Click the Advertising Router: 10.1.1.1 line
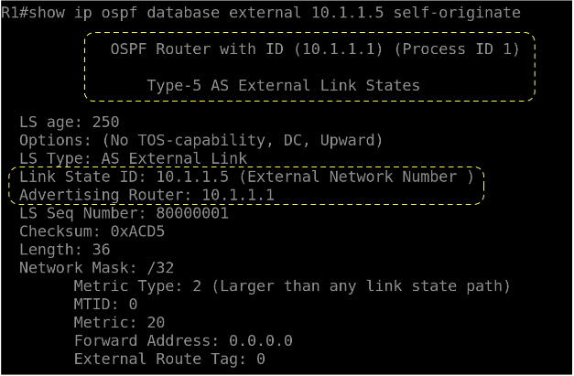The image size is (574, 376). (146, 195)
